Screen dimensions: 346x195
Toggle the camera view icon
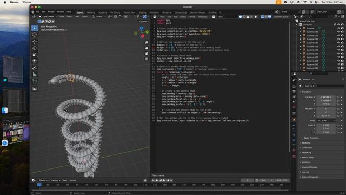coord(147,54)
